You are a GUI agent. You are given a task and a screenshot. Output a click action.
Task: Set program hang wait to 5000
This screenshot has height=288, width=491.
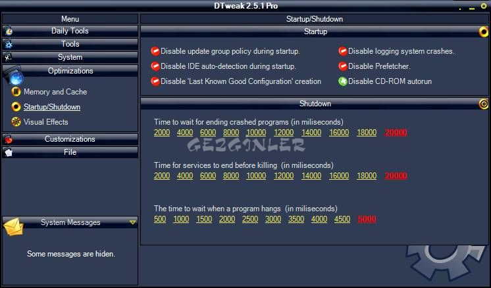[367, 219]
